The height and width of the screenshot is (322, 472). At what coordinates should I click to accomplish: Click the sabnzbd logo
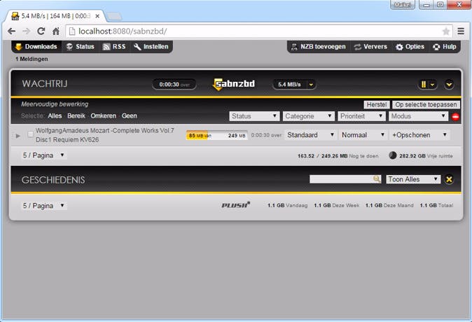coord(234,84)
